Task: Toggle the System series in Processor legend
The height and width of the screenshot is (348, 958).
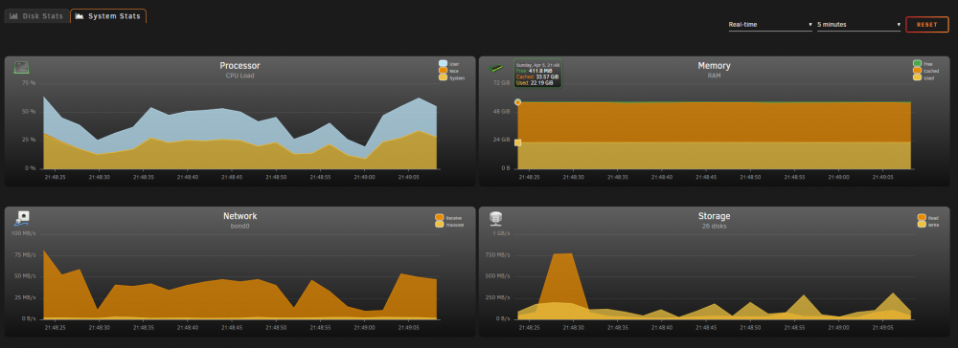Action: click(x=451, y=78)
